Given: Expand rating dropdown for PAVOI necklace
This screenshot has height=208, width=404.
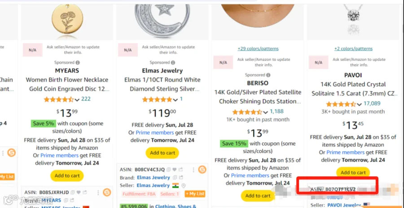Looking at the screenshot, I should [359, 104].
